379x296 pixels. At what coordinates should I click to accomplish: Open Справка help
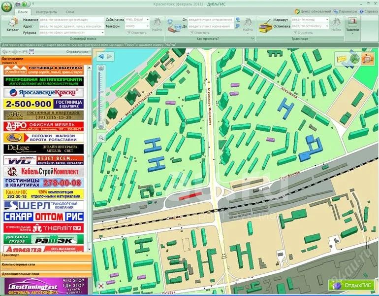click(368, 11)
